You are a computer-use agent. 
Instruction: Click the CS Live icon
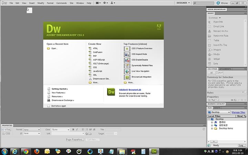(218, 3)
